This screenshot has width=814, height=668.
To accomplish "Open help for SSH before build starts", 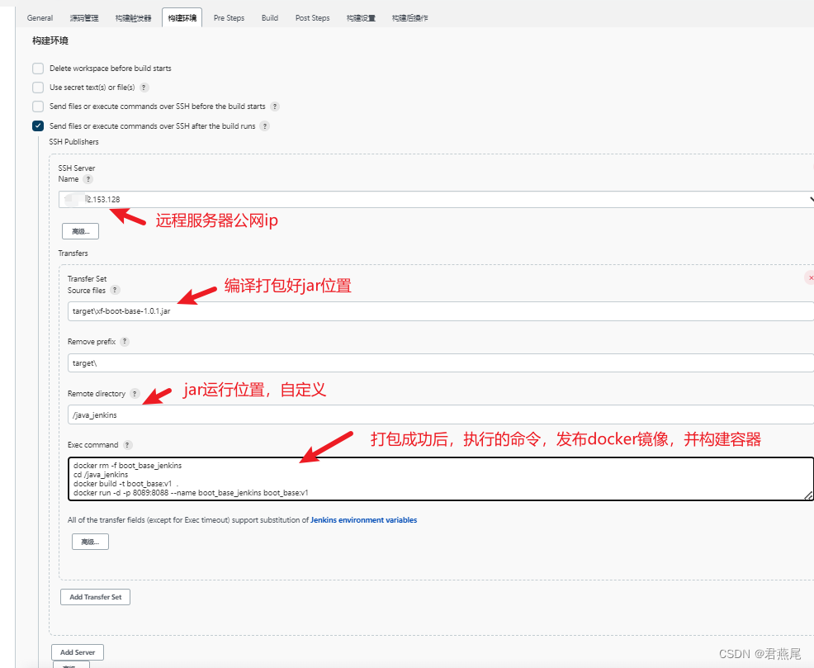I will [275, 107].
